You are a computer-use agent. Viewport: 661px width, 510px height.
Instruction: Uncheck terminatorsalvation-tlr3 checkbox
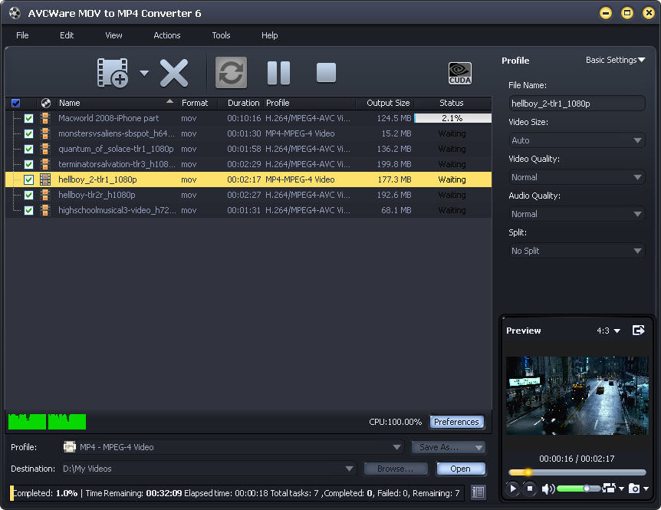[28, 164]
